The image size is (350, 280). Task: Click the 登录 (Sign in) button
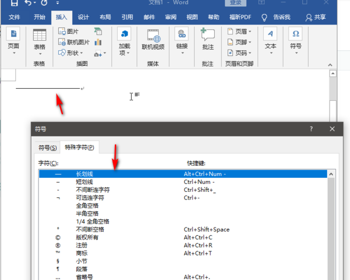[236, 3]
